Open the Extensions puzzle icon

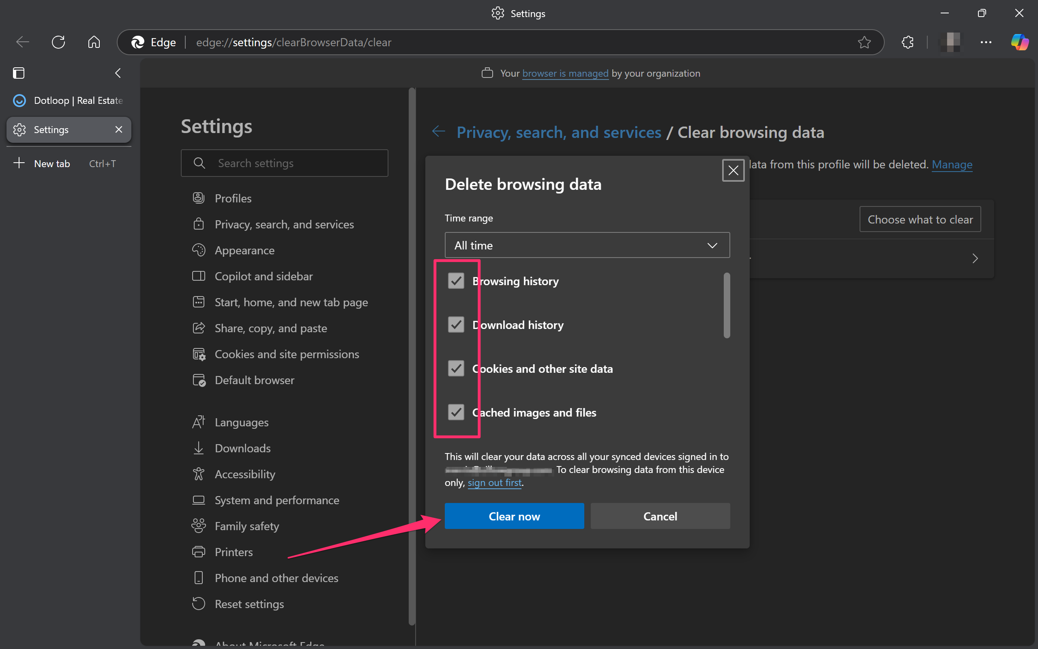point(907,42)
